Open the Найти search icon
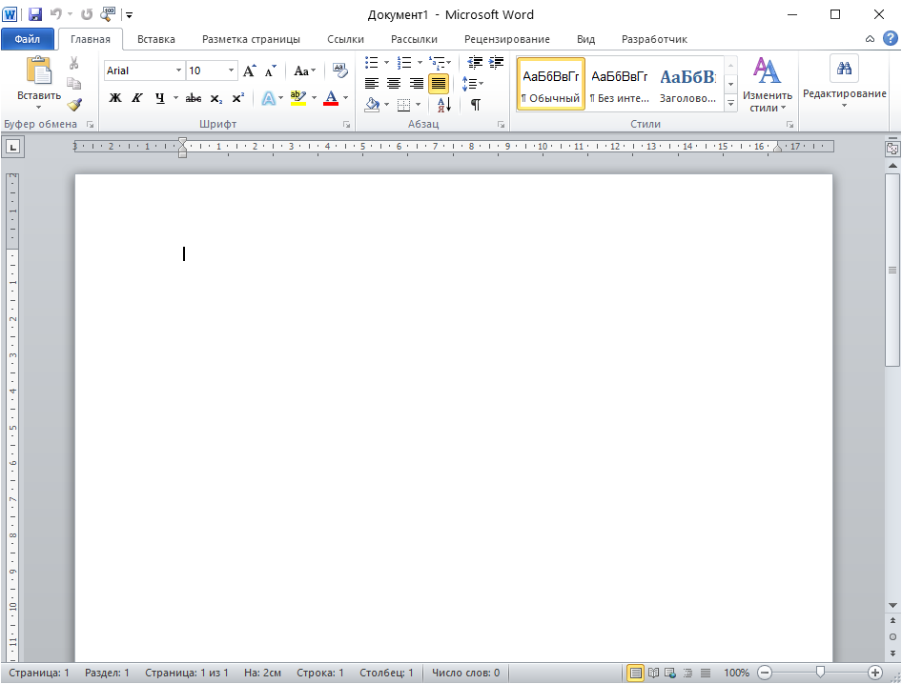The width and height of the screenshot is (902, 684). tap(843, 69)
